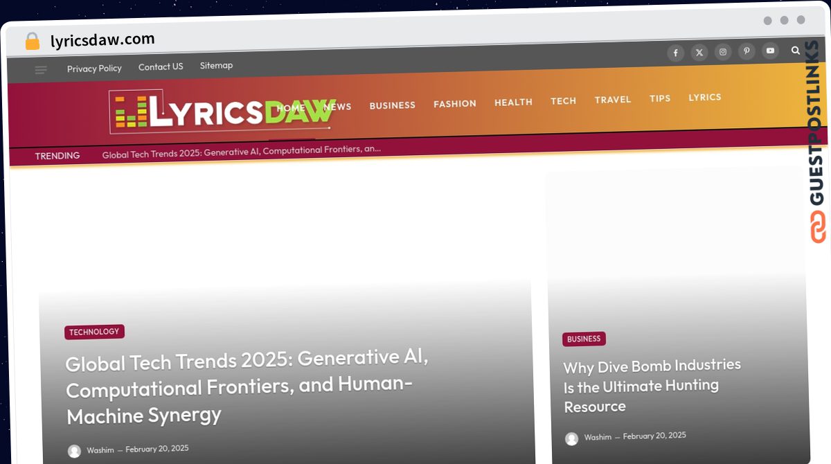Open the Business menu item
This screenshot has width=831, height=464.
click(x=392, y=105)
